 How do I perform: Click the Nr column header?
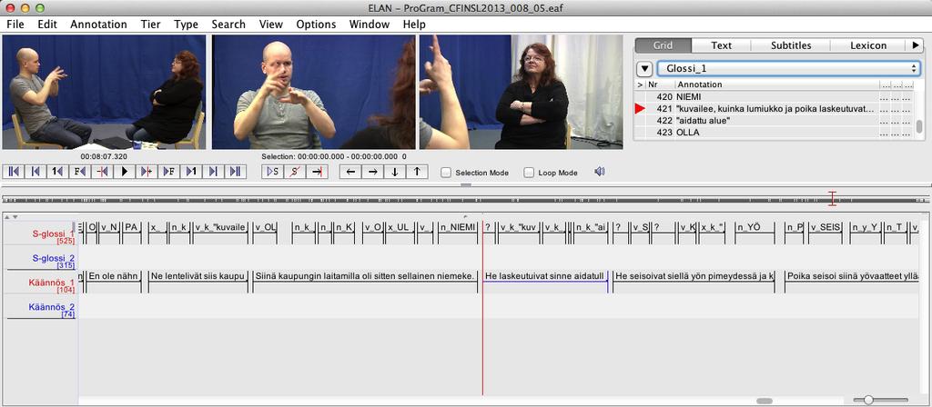point(660,84)
